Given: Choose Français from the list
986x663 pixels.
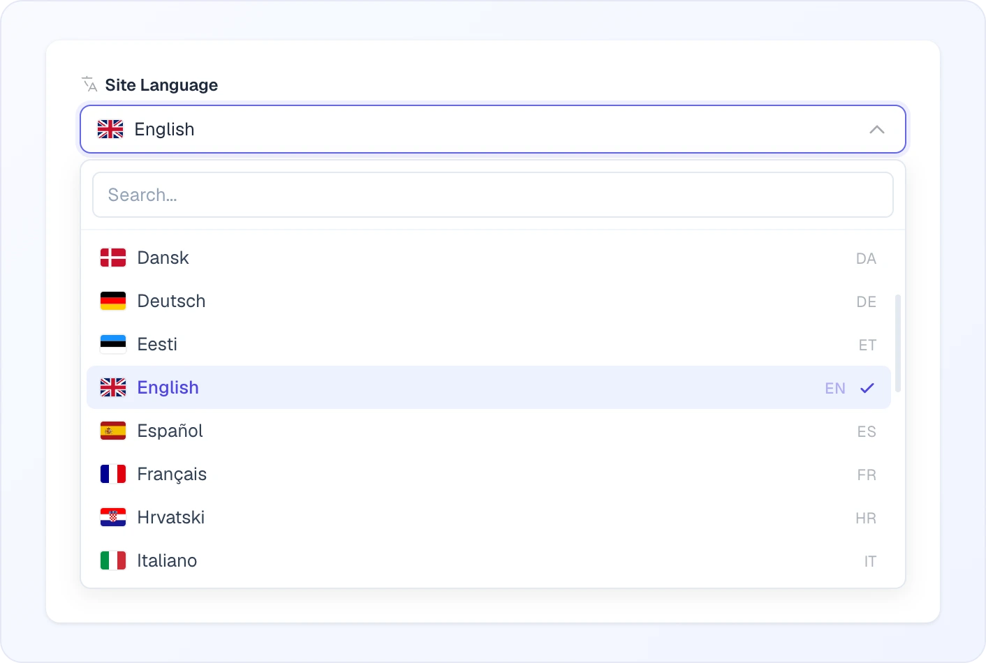Looking at the screenshot, I should [489, 475].
